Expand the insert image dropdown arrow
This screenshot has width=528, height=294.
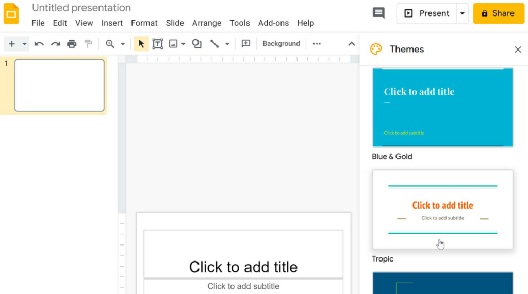tap(183, 44)
